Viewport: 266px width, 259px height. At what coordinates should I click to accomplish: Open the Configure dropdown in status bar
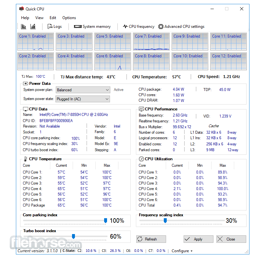point(182,251)
